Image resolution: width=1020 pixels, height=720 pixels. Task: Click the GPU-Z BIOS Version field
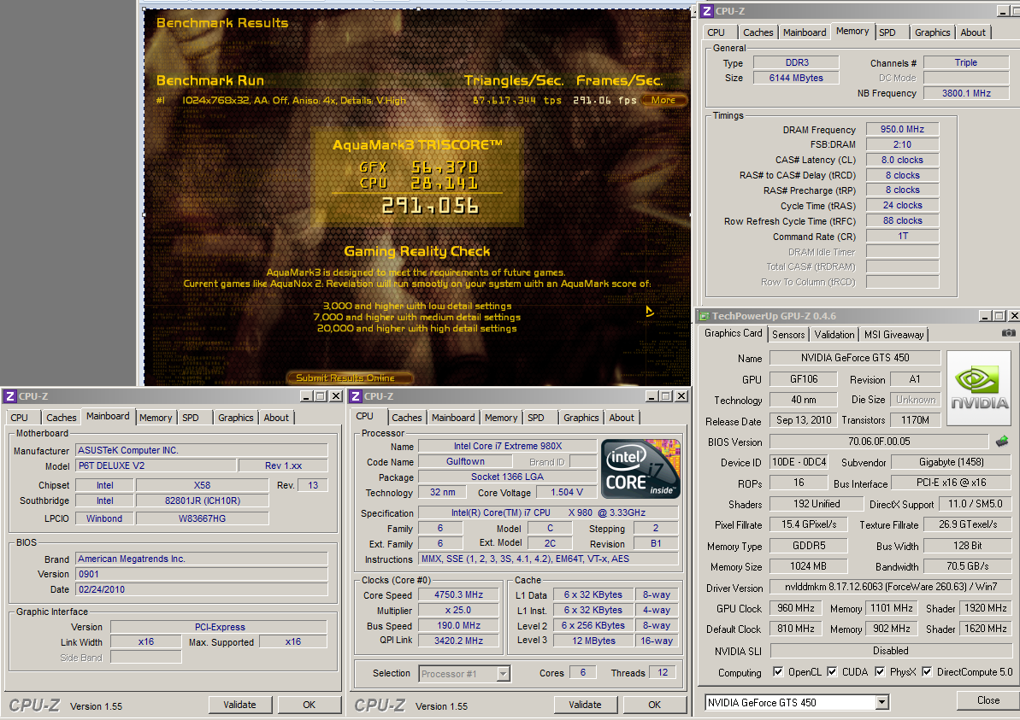coord(880,442)
